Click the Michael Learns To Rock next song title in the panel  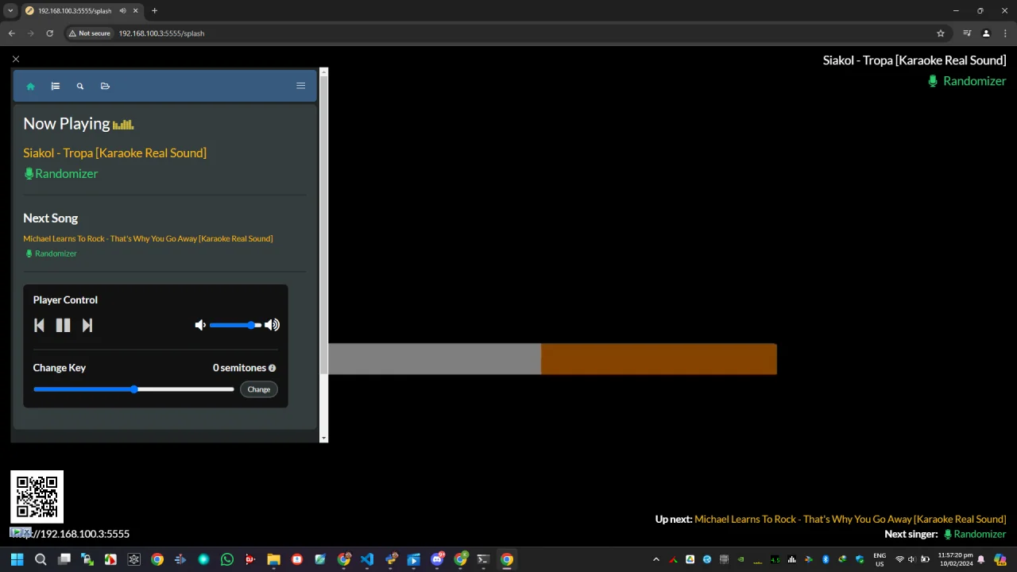[148, 238]
